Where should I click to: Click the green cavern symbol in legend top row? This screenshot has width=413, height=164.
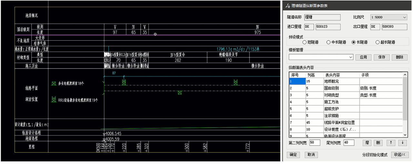pos(54,83)
